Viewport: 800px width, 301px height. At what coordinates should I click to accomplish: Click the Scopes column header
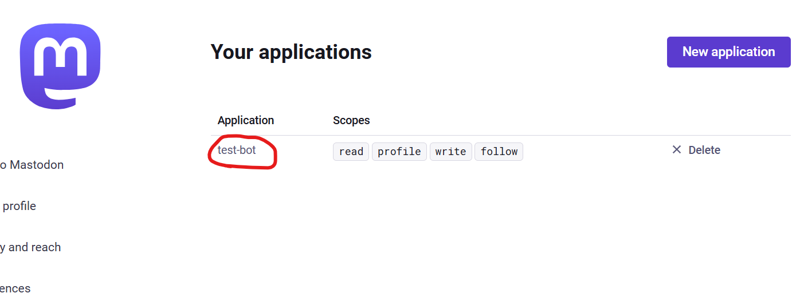coord(351,120)
